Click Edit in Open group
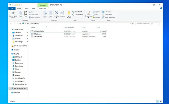The image size is (169, 104). click(95, 15)
